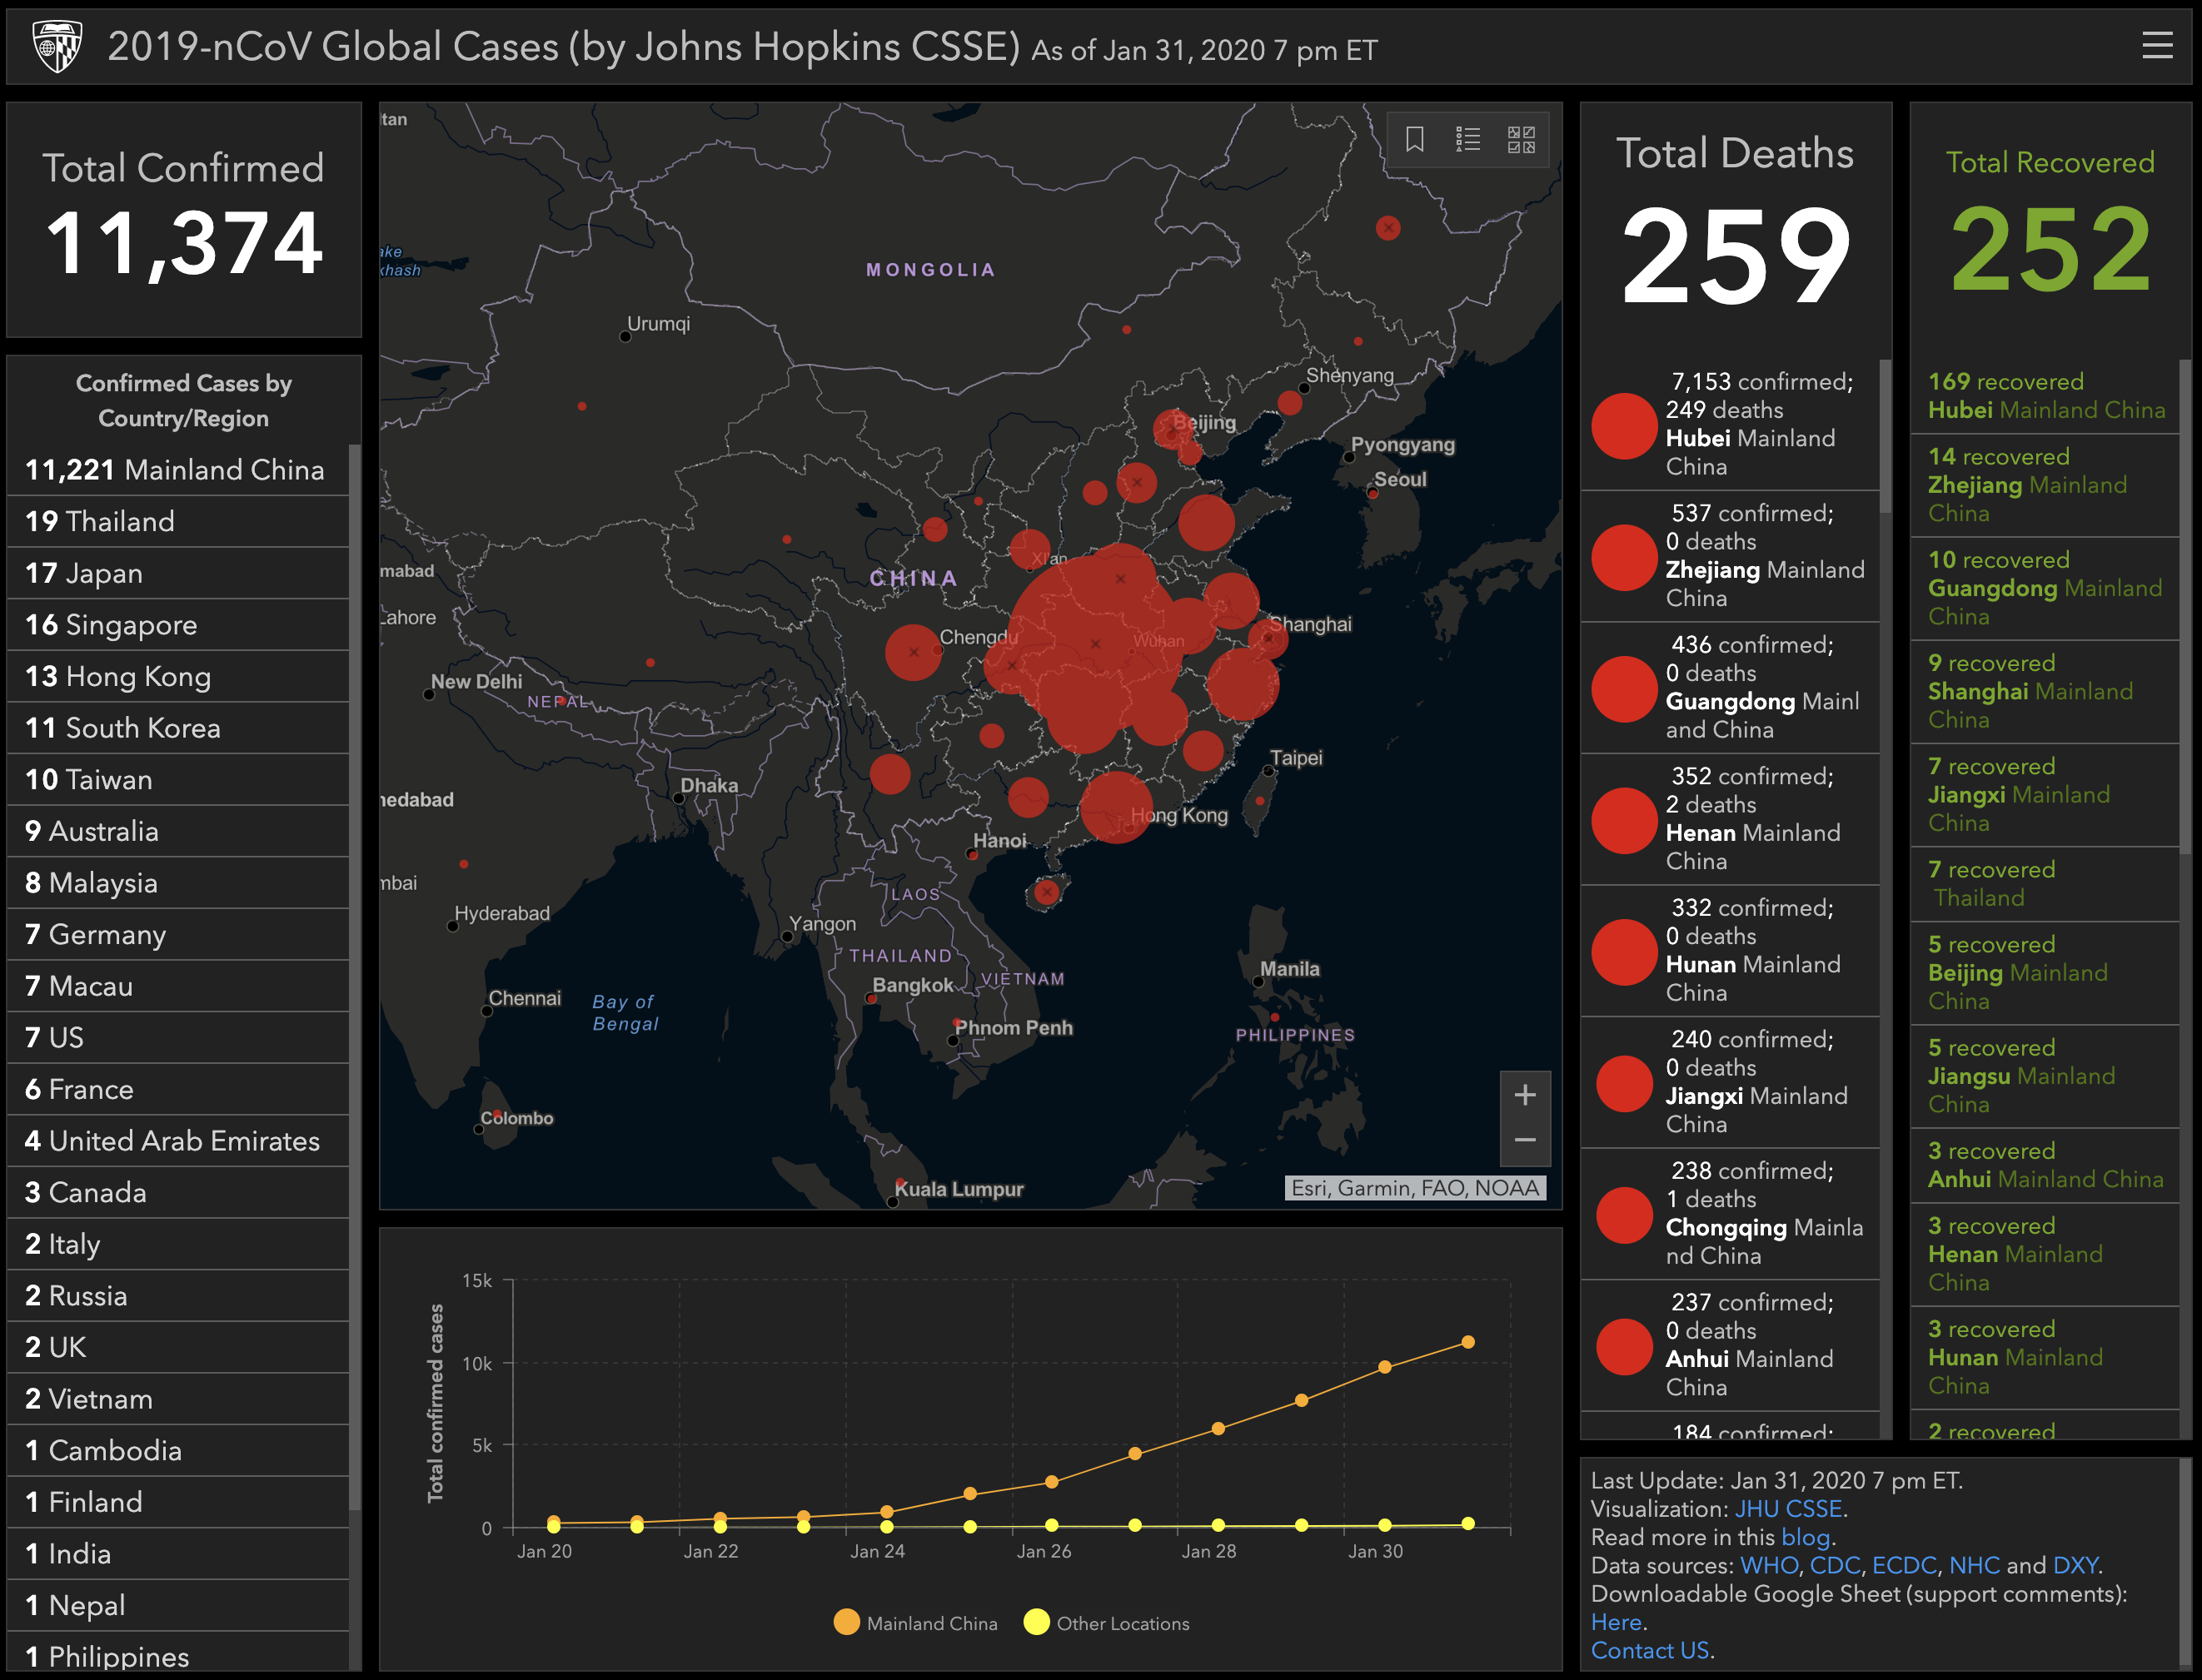Image resolution: width=2202 pixels, height=1680 pixels.
Task: Select 7 Macau in country list
Action: pos(178,986)
